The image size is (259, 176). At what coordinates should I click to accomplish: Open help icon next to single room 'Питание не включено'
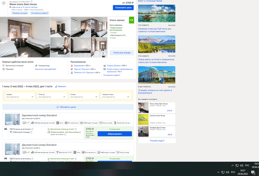pyautogui.click(x=33, y=129)
